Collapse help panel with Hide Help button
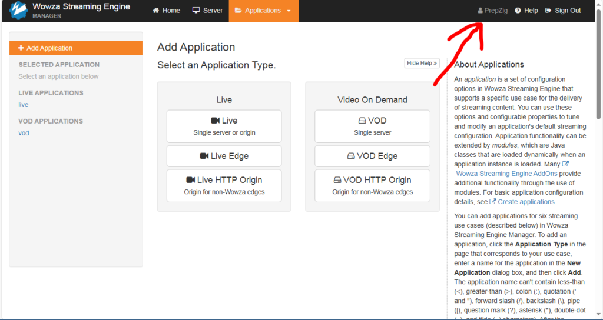 pyautogui.click(x=422, y=63)
